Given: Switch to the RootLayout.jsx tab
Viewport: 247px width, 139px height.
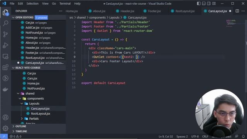Looking at the screenshot, I should [185, 11].
